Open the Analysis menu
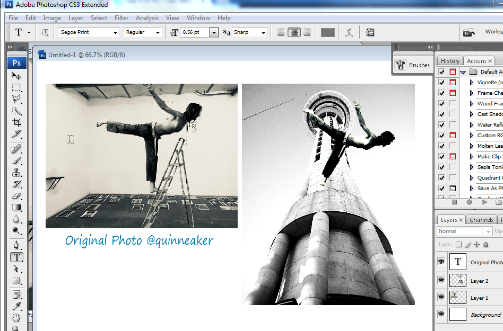Image resolution: width=503 pixels, height=331 pixels. pos(147,18)
